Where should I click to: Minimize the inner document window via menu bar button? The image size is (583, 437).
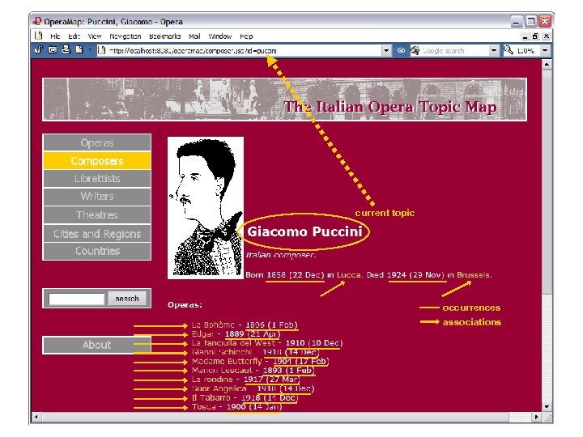point(525,36)
